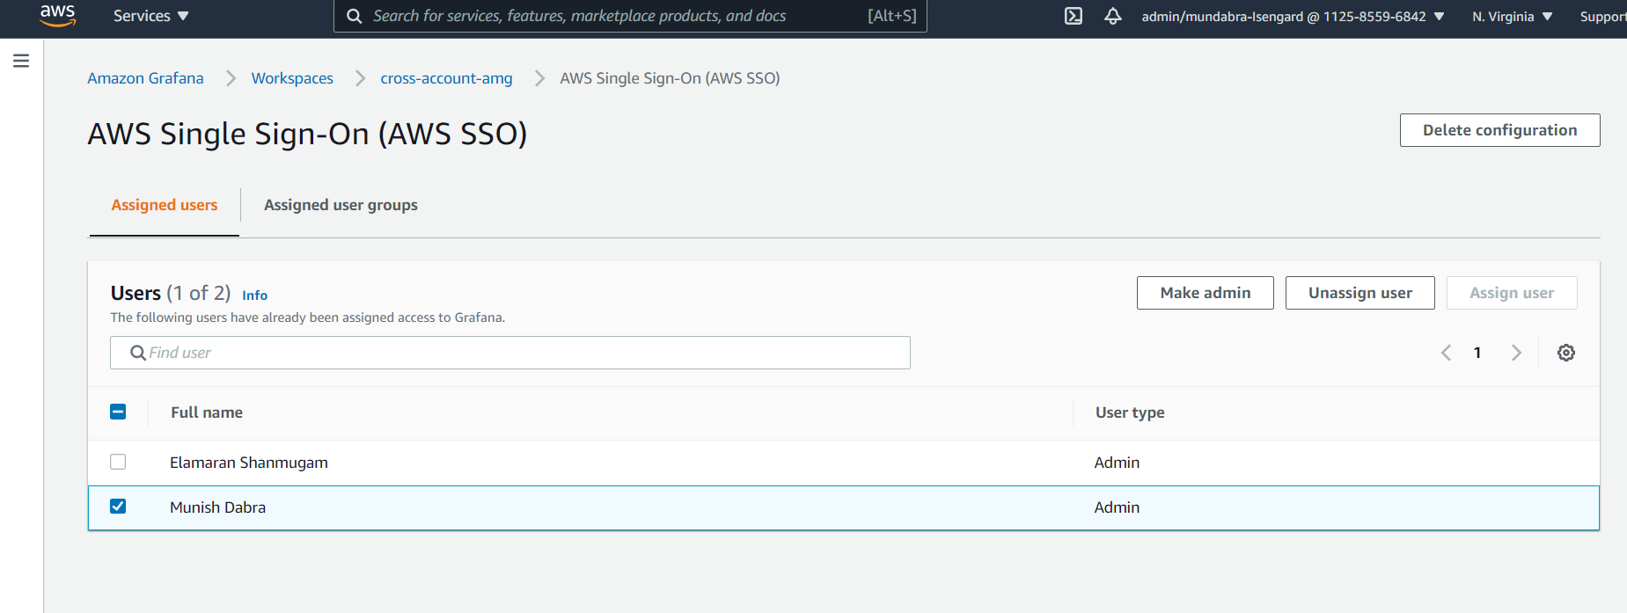Open the N. Virginia region dropdown

tap(1512, 17)
